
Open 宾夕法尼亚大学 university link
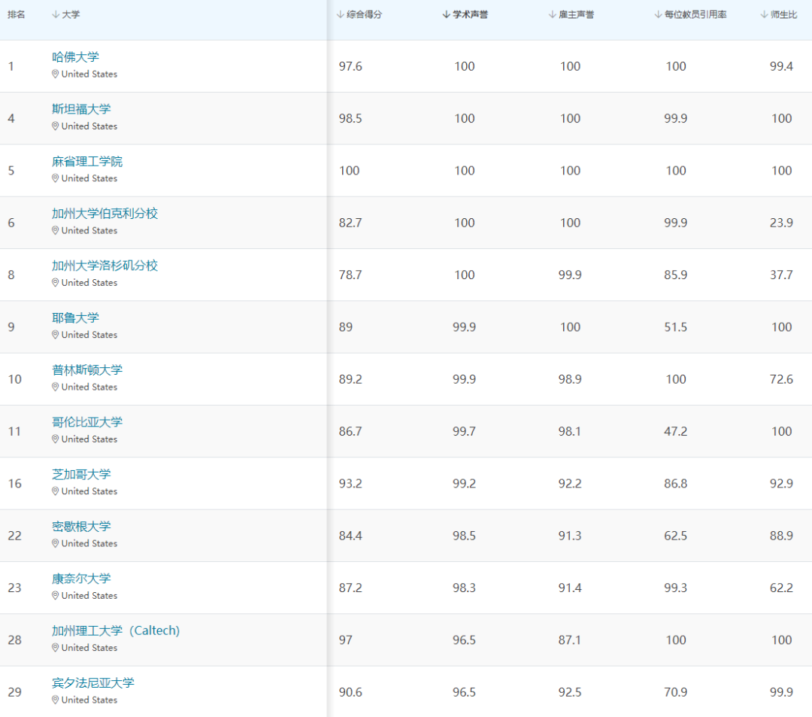pyautogui.click(x=92, y=683)
